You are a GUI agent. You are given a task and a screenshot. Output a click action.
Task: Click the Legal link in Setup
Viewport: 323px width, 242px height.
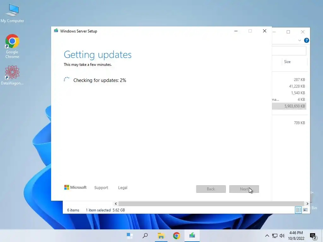click(x=123, y=188)
